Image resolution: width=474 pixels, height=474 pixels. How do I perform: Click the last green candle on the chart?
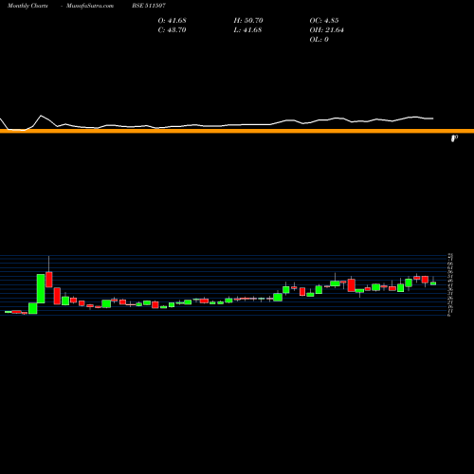pos(433,283)
